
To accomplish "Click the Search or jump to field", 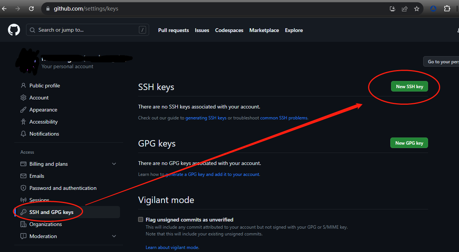I will tap(88, 30).
